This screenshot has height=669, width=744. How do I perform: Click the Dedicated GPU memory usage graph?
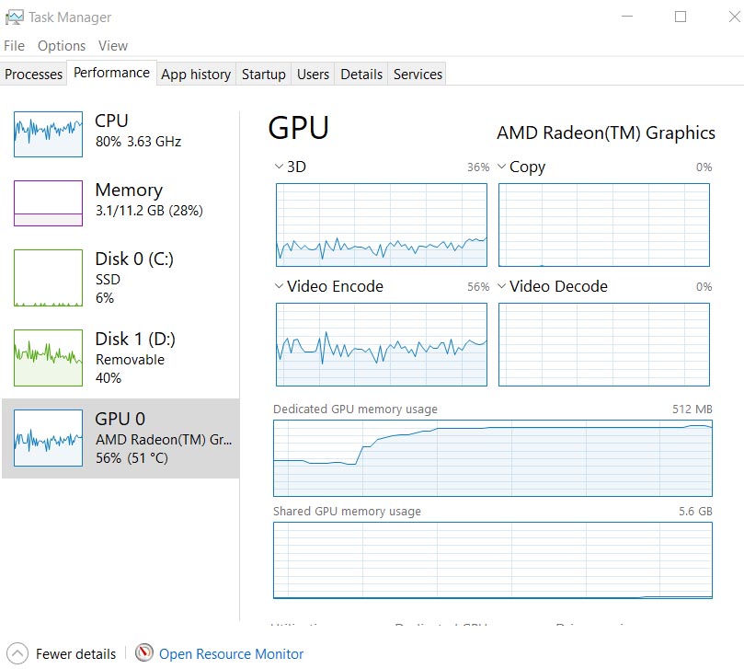pos(493,458)
